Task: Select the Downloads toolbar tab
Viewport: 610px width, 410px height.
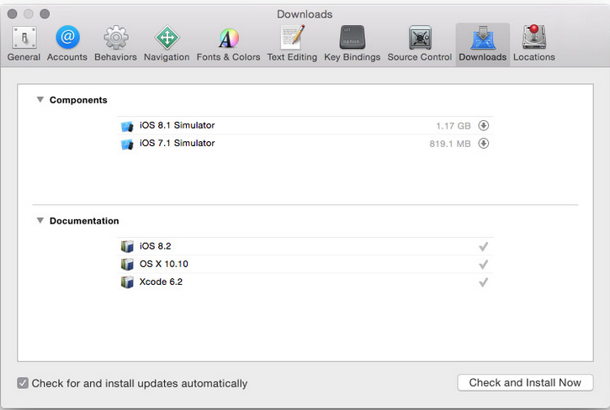Action: pyautogui.click(x=483, y=45)
